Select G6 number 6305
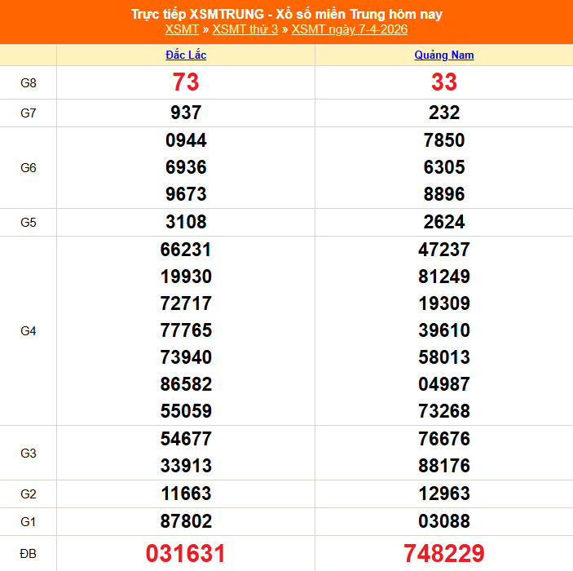Viewport: 573px width, 571px height. click(444, 167)
